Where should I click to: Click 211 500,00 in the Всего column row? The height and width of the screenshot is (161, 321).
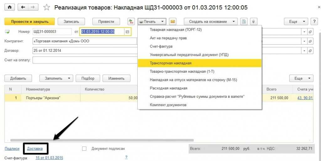point(279,98)
